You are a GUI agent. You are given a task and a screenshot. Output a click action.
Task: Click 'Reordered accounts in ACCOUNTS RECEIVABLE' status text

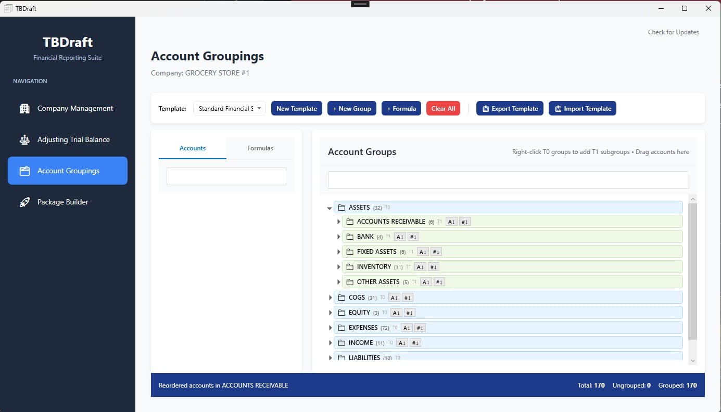223,385
